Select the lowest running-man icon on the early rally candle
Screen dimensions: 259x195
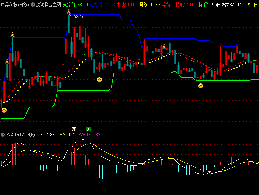[7, 61]
